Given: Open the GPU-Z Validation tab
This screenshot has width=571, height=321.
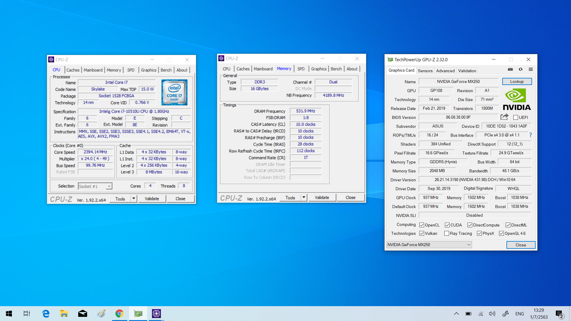Looking at the screenshot, I should click(467, 71).
